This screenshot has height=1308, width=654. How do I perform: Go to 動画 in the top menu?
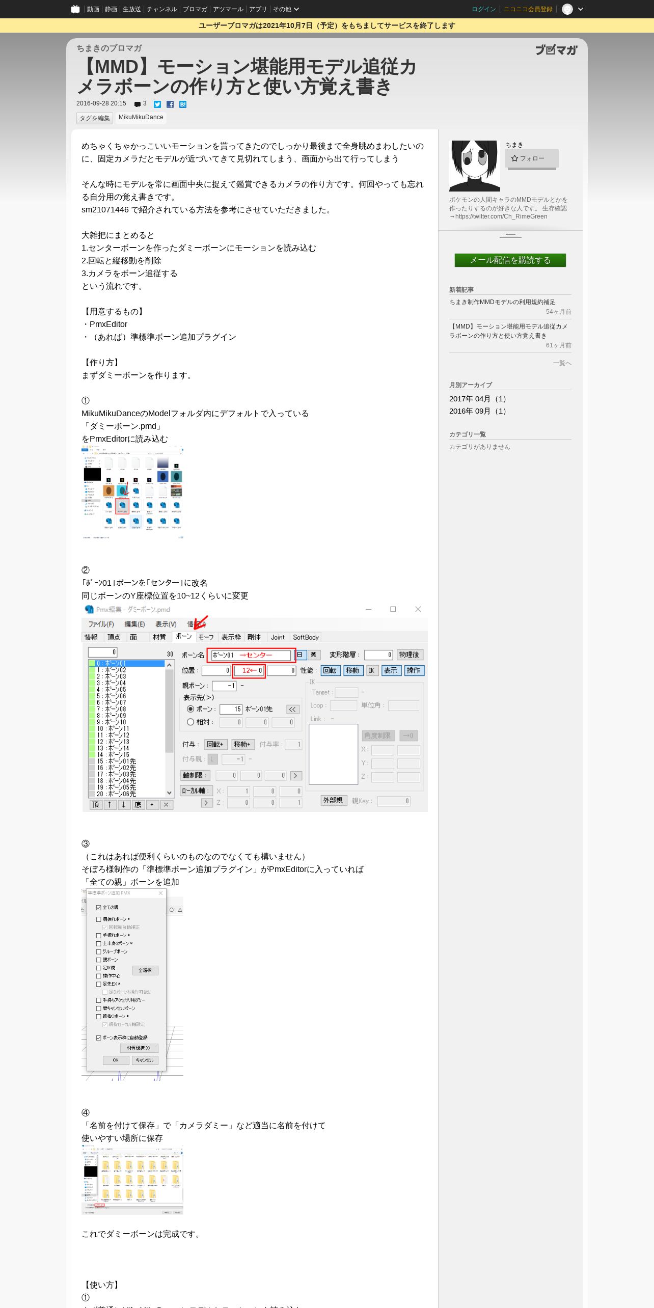(x=93, y=9)
